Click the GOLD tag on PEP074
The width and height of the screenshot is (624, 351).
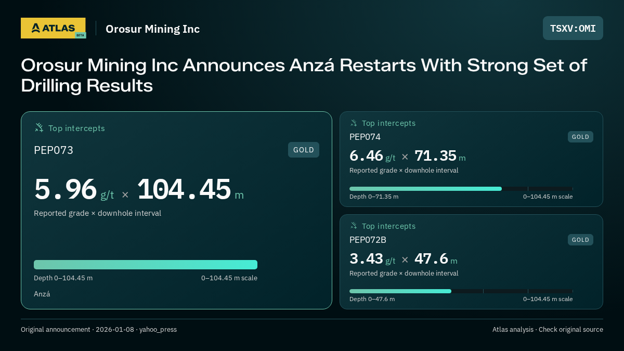(x=580, y=137)
